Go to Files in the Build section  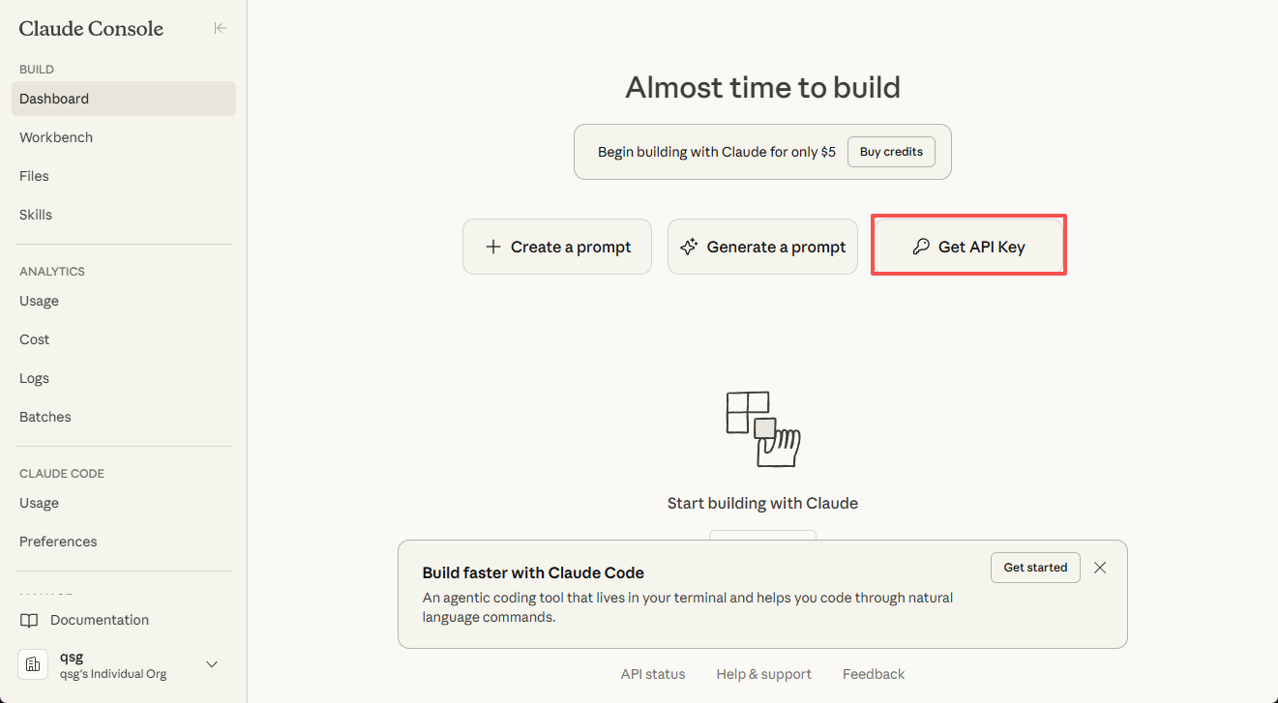34,176
